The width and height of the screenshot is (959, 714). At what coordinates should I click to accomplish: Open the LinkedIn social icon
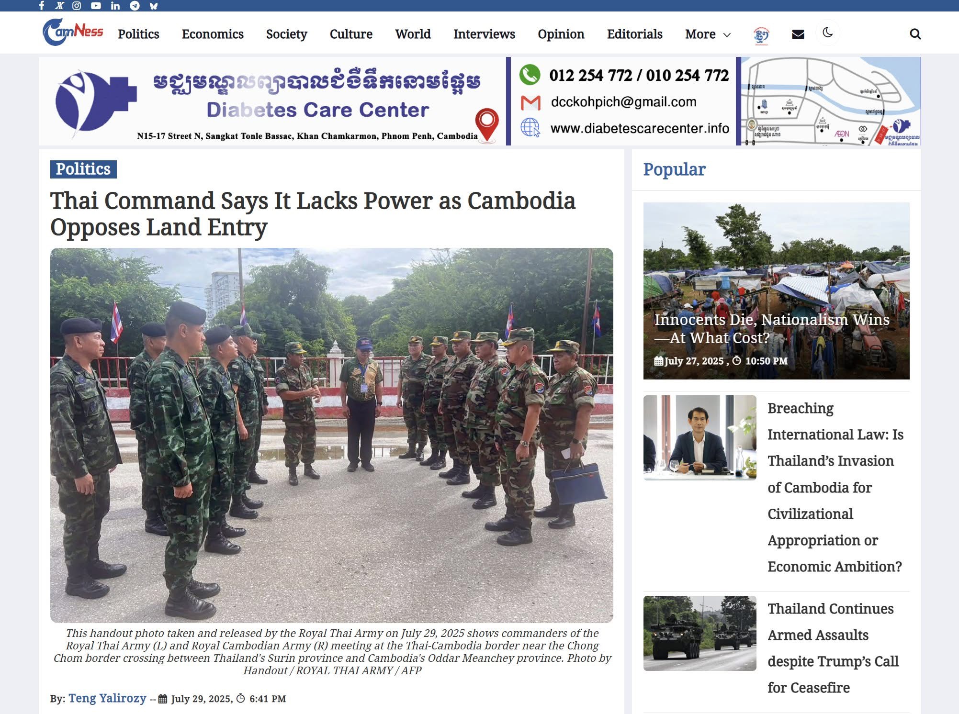115,6
